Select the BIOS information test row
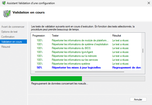 tap(86, 48)
